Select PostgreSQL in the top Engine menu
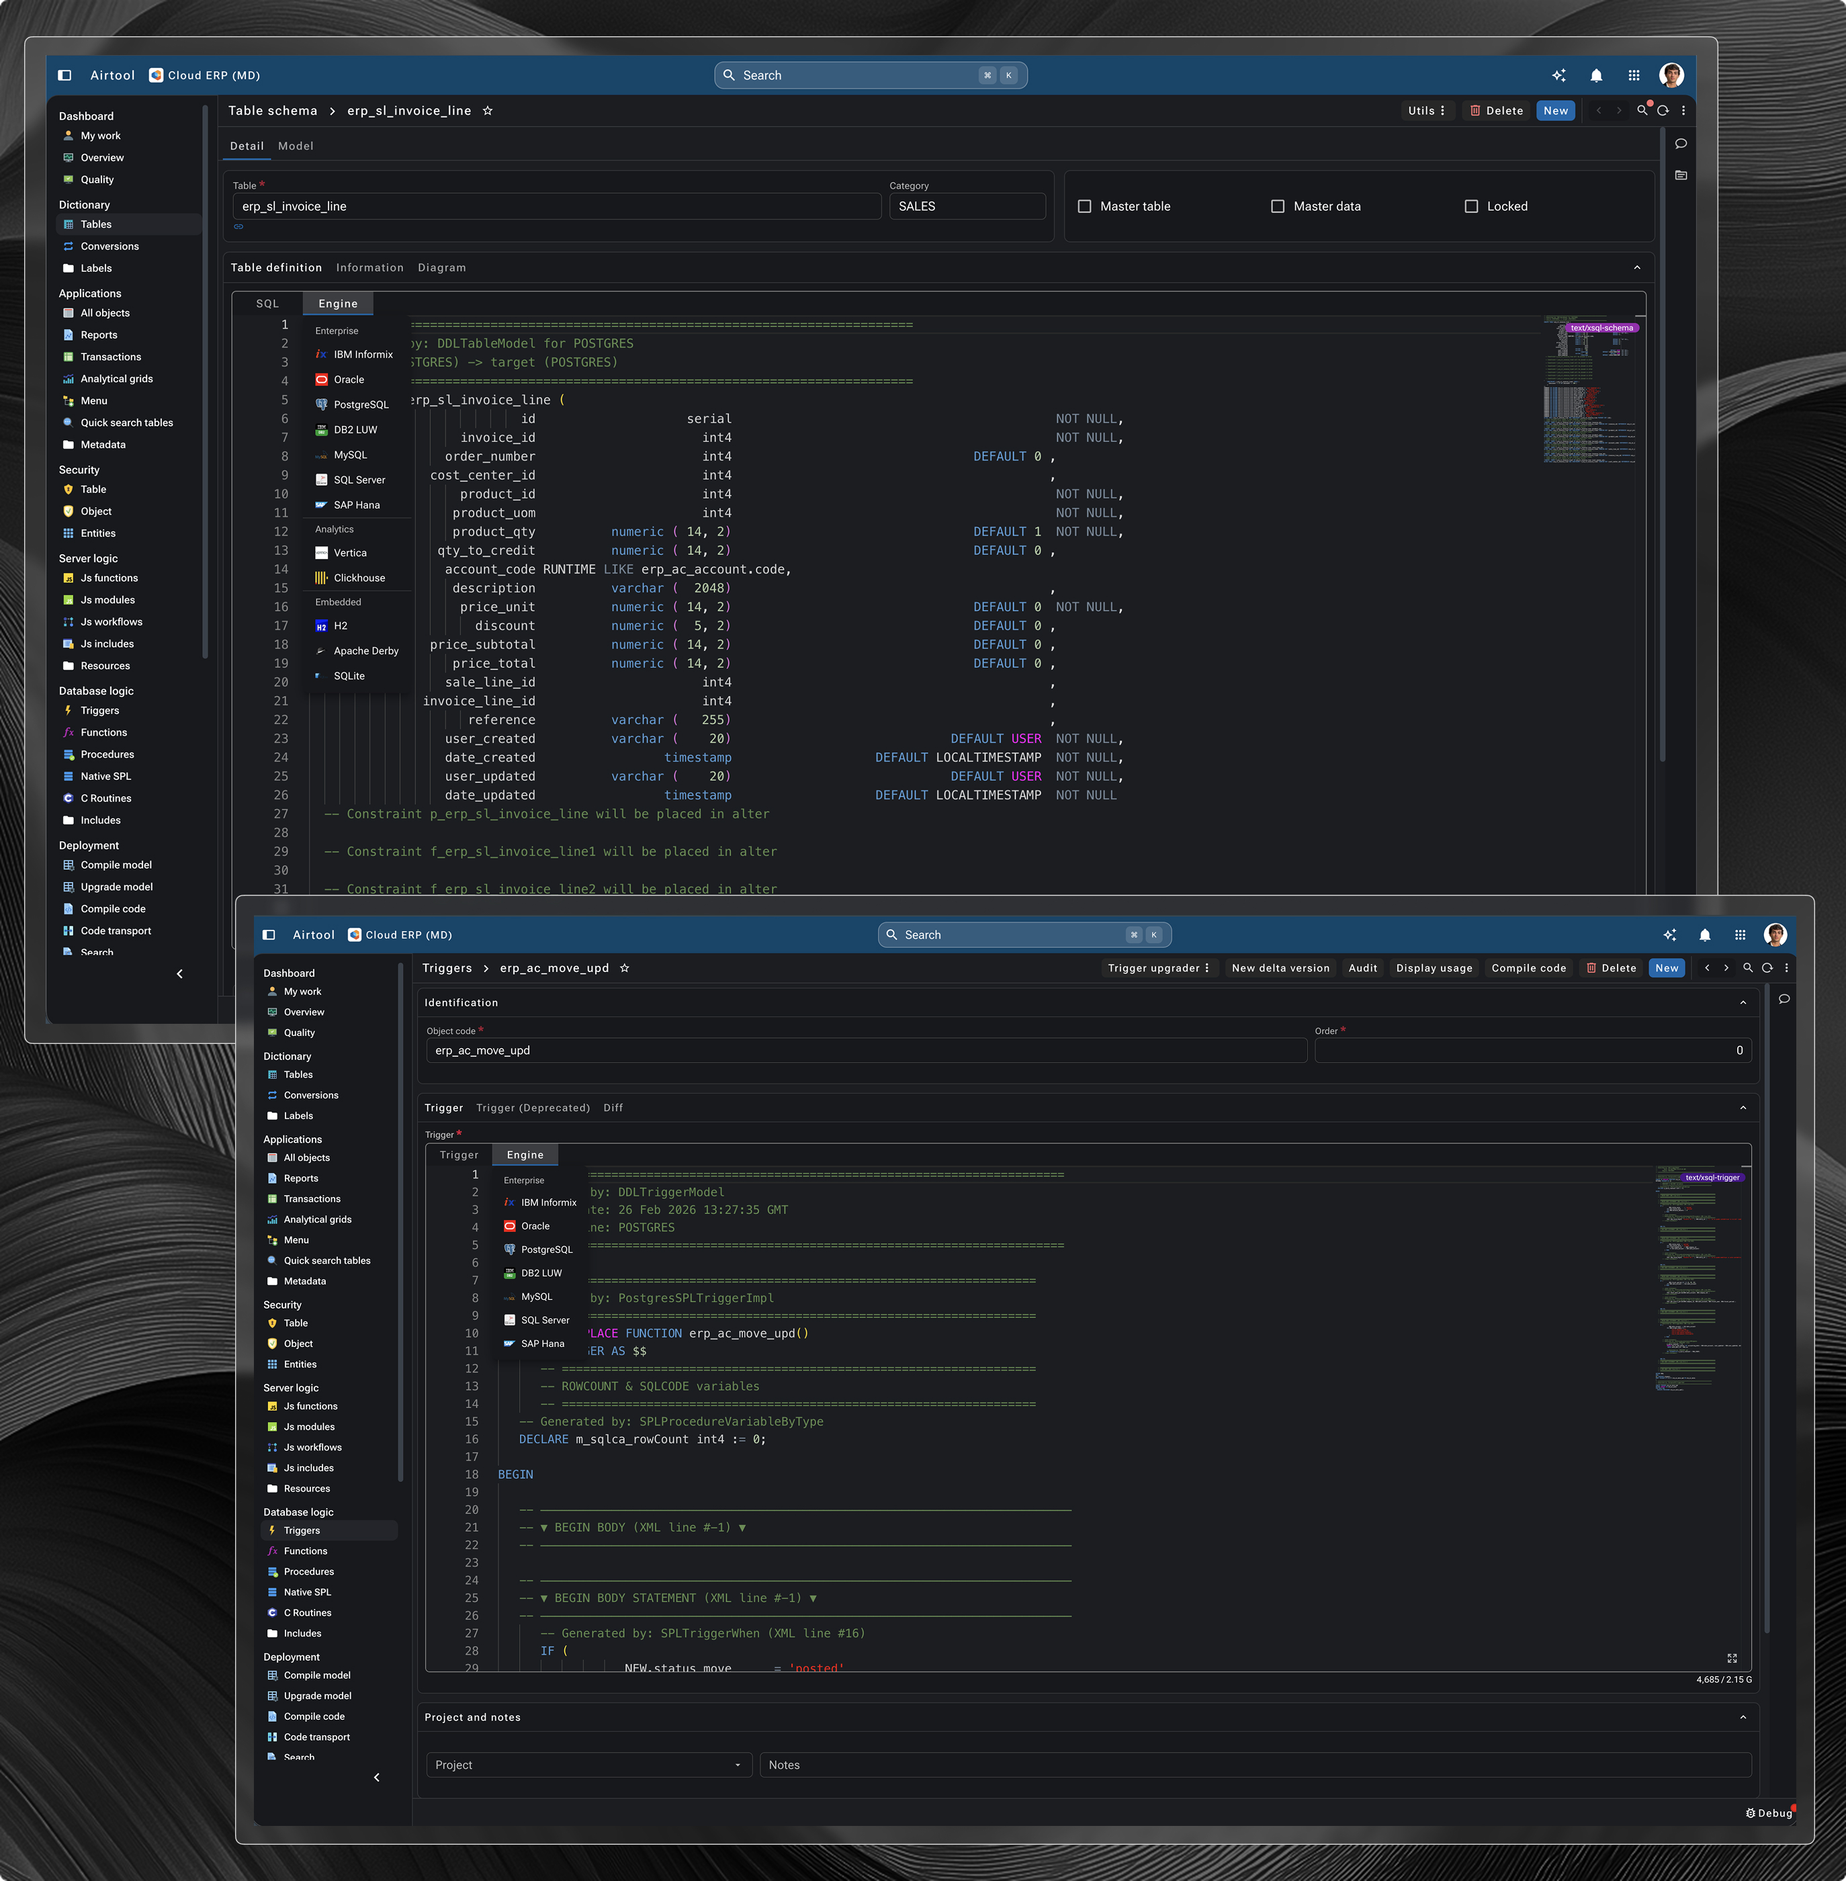The image size is (1846, 1881). point(359,404)
